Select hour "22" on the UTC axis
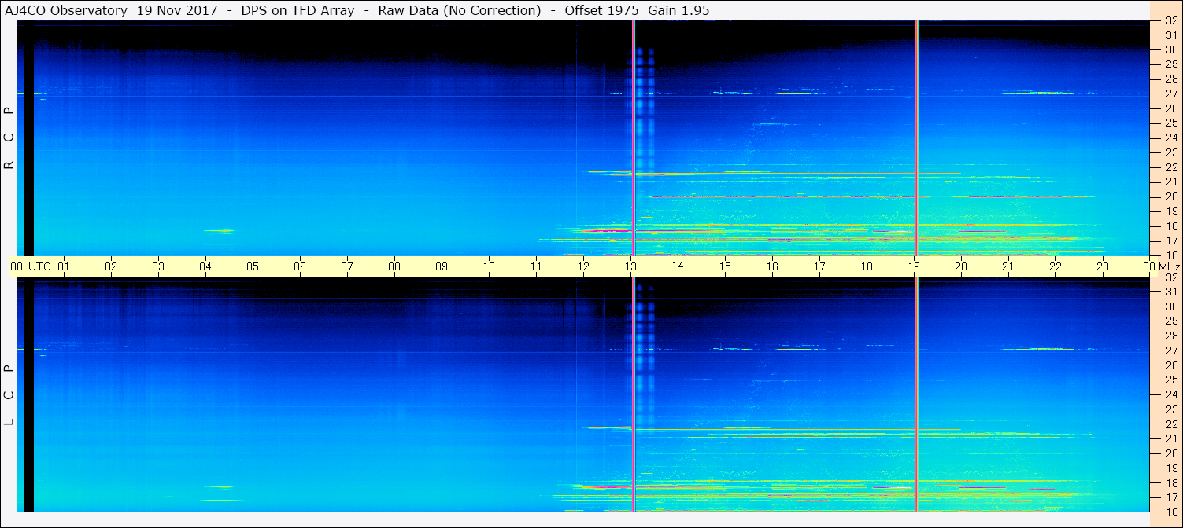The height and width of the screenshot is (528, 1183). 1055,266
